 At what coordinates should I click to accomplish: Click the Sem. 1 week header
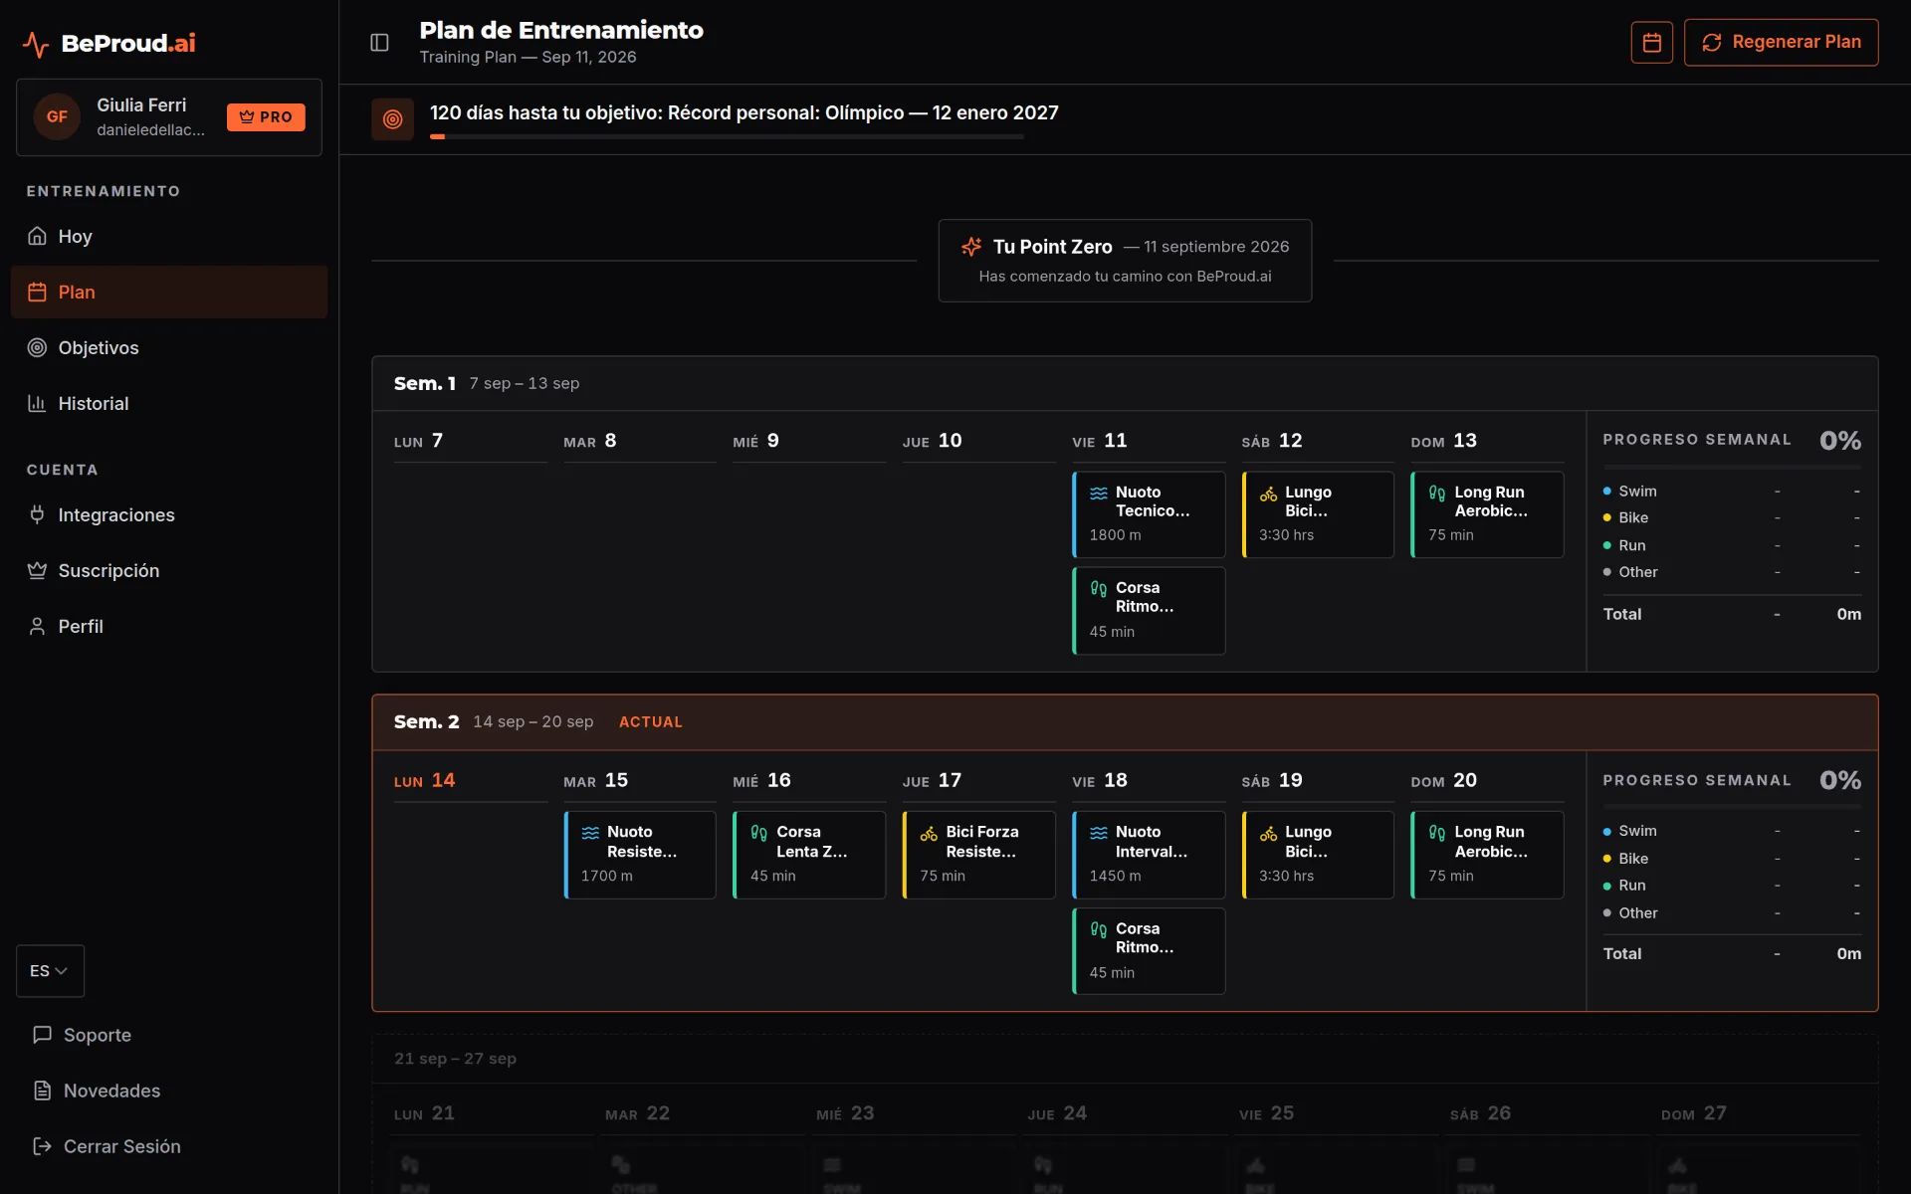tap(1125, 383)
